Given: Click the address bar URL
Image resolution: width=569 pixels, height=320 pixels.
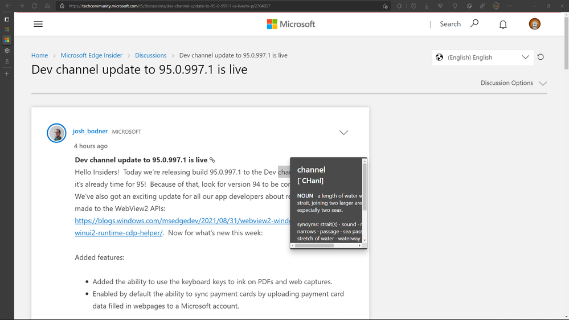Looking at the screenshot, I should click(169, 6).
